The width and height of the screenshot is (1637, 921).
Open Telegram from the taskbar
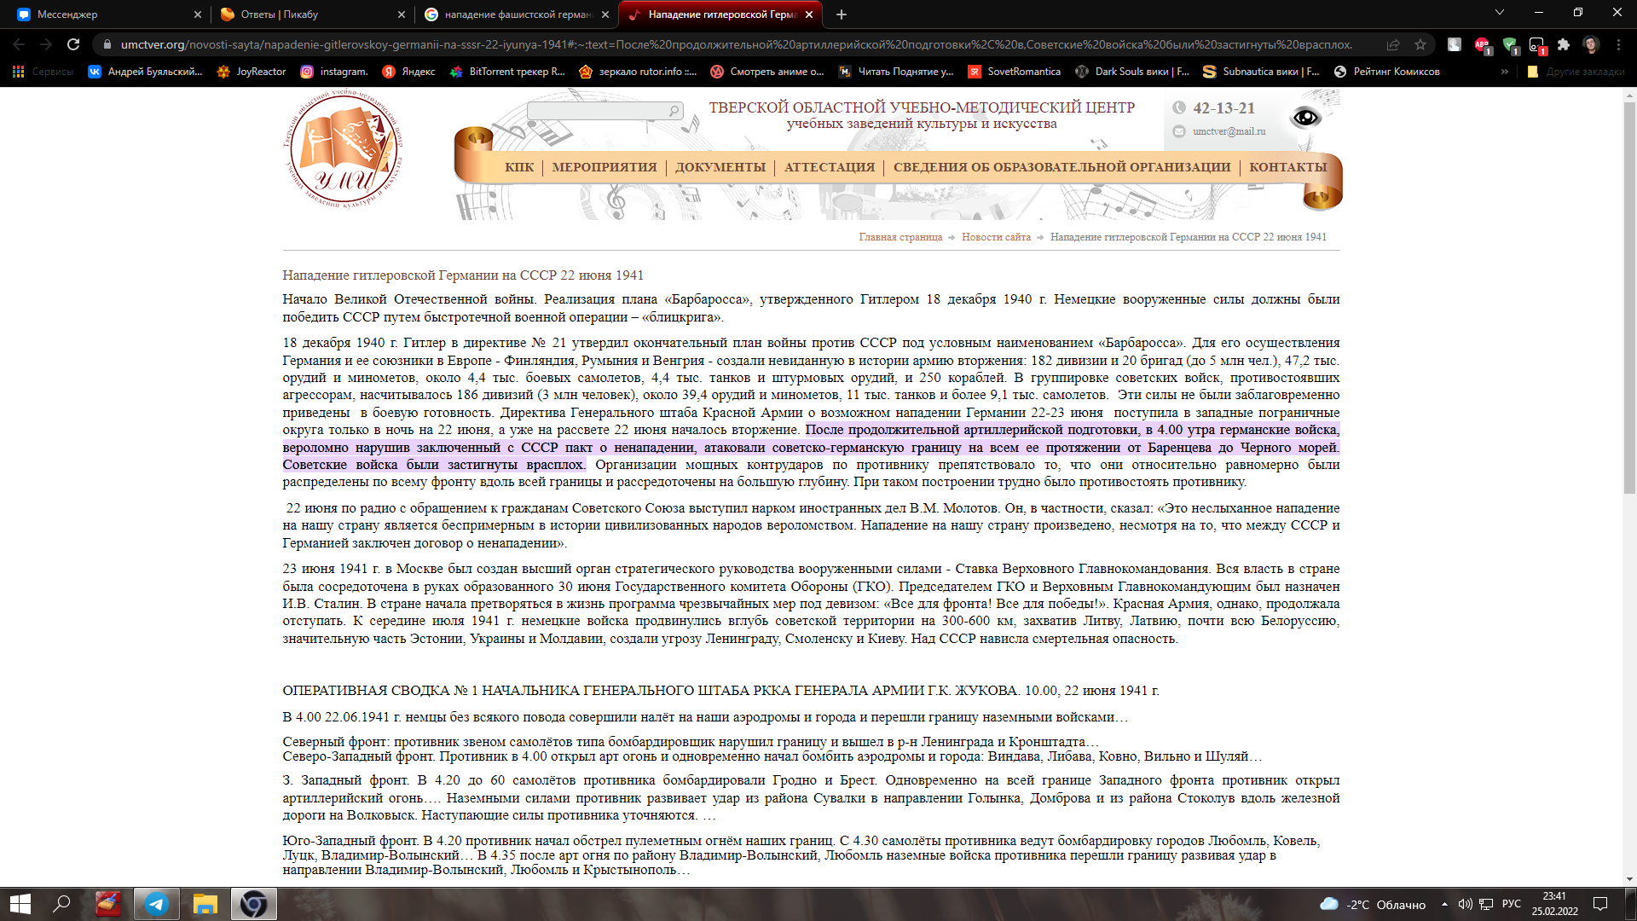point(157,903)
